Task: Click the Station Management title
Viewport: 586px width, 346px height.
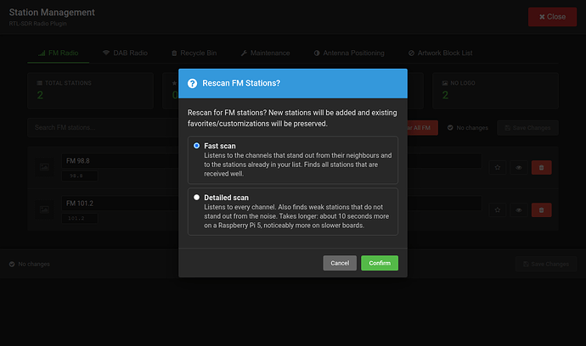Action: [52, 13]
